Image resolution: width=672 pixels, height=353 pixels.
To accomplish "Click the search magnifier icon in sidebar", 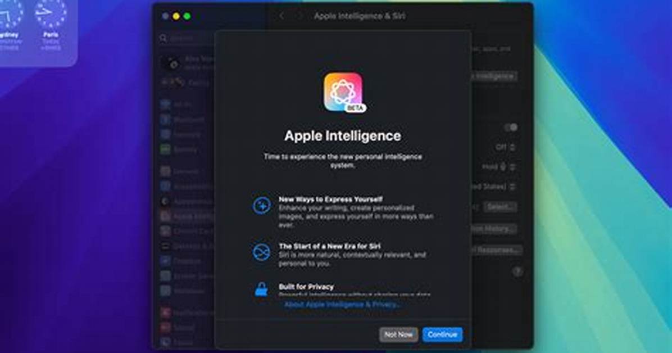I will 163,38.
